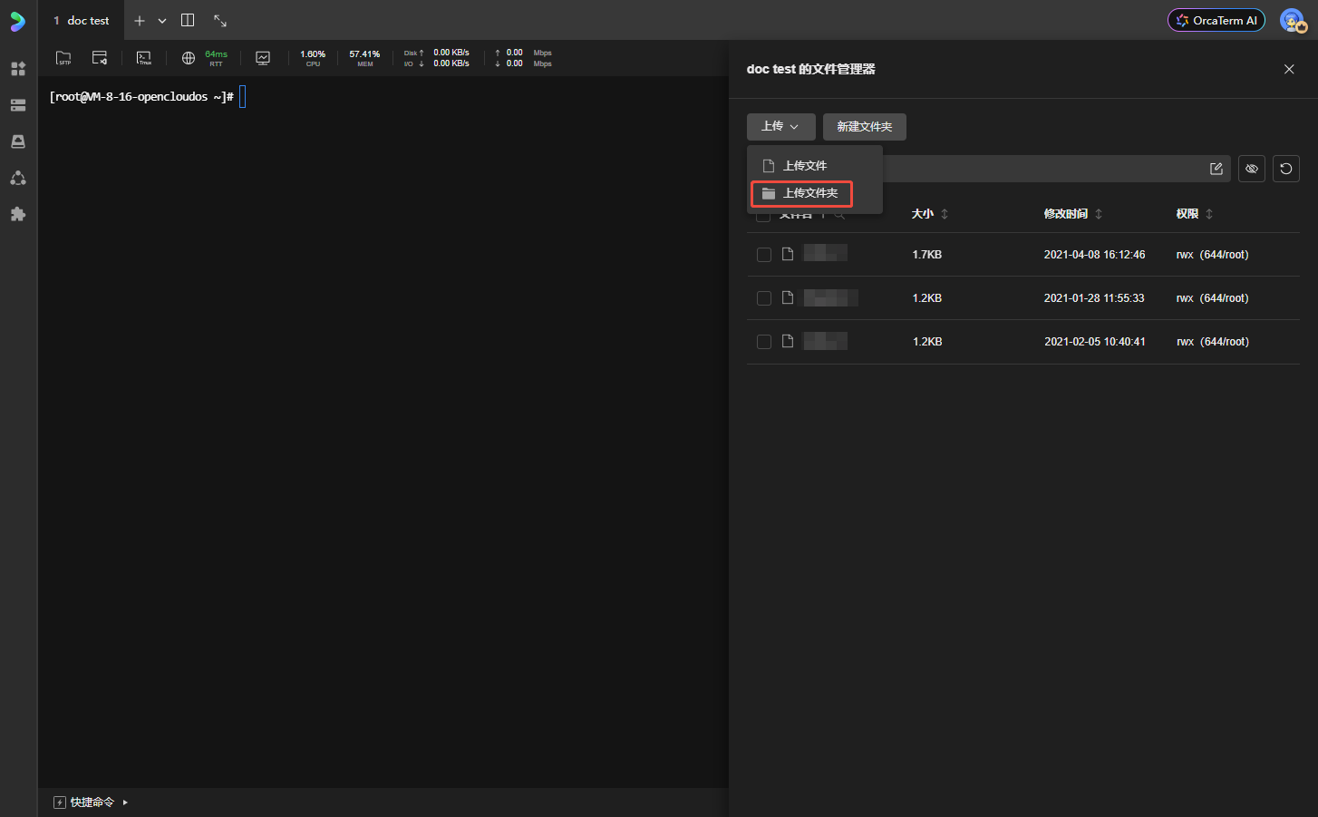The image size is (1318, 817).
Task: Open the plugins puzzle icon in sidebar
Action: point(18,214)
